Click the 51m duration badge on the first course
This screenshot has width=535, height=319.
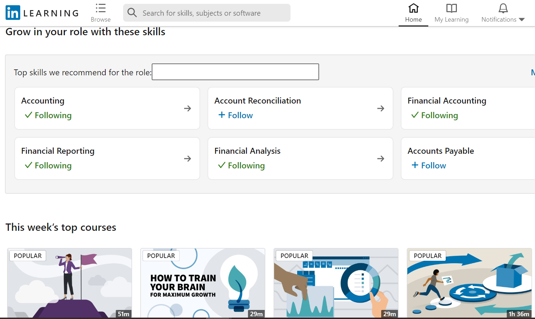pos(123,314)
